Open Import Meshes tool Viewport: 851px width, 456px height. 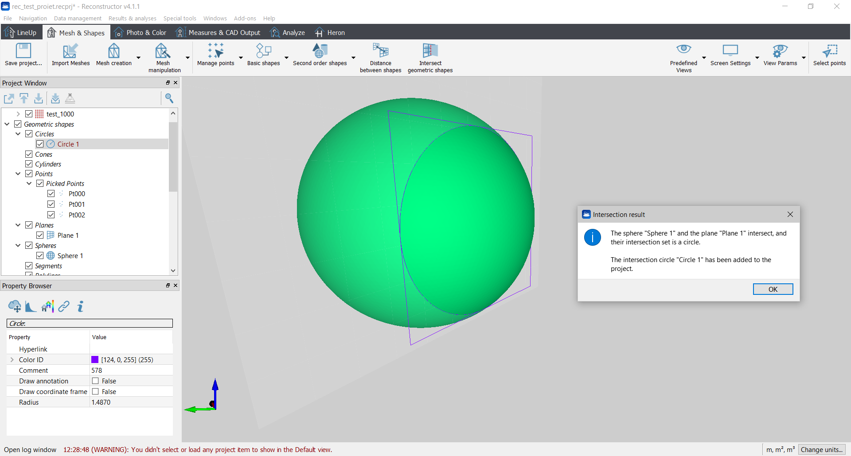click(x=70, y=51)
